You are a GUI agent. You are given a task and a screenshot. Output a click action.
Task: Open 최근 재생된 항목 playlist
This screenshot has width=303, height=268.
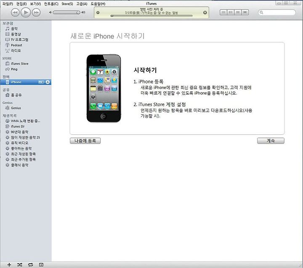[23, 154]
